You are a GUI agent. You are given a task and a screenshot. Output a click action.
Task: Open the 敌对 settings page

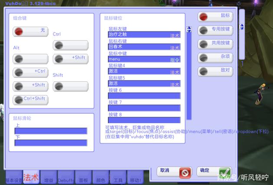(215, 71)
